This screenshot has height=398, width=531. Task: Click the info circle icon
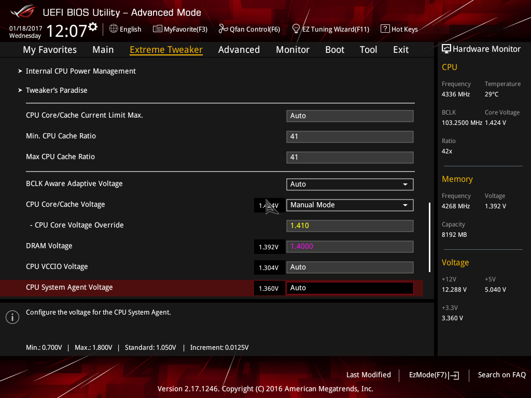tap(12, 317)
